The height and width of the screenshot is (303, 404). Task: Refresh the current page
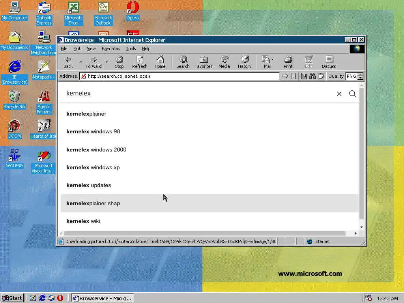[140, 62]
